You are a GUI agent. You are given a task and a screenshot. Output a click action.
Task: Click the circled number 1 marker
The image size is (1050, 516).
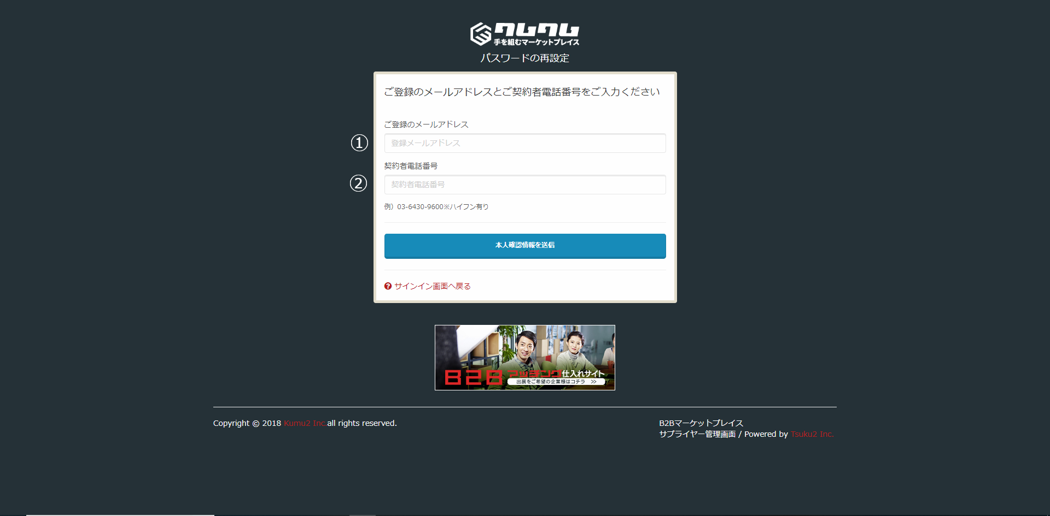(x=359, y=143)
